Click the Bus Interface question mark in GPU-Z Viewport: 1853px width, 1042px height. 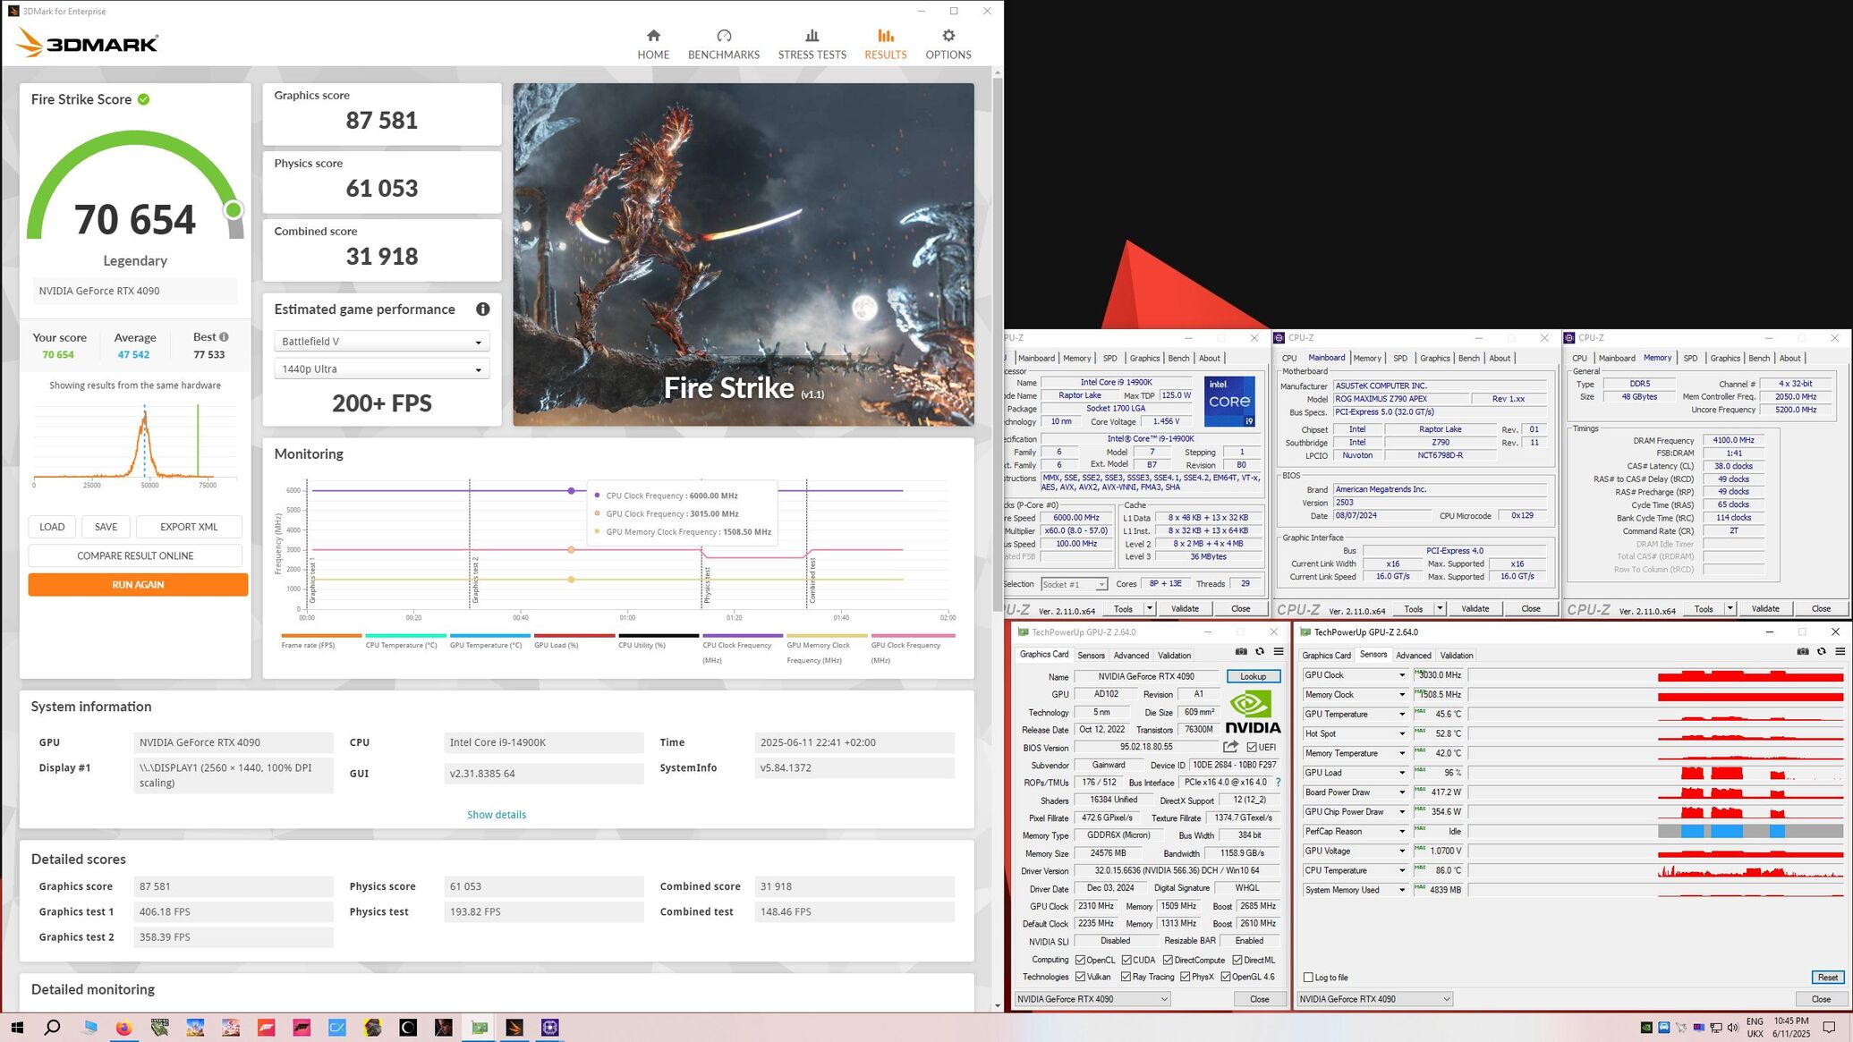pos(1278,783)
